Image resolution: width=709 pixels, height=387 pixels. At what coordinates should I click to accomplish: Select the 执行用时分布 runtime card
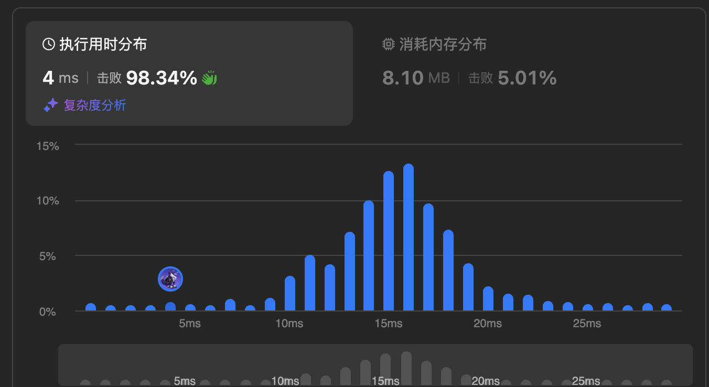[x=189, y=73]
